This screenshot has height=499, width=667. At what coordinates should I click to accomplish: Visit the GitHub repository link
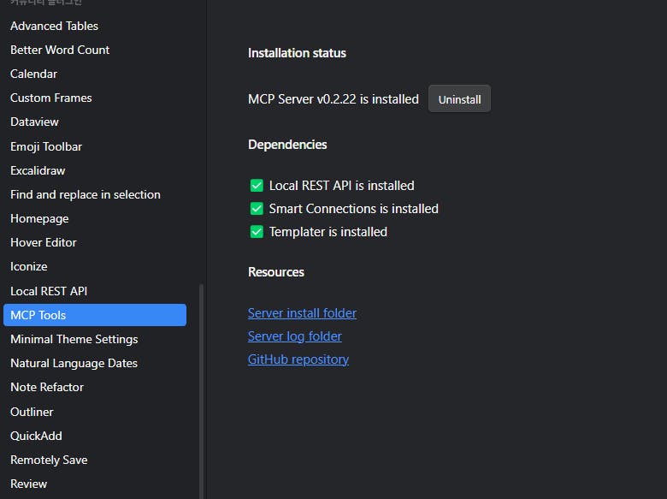coord(298,359)
